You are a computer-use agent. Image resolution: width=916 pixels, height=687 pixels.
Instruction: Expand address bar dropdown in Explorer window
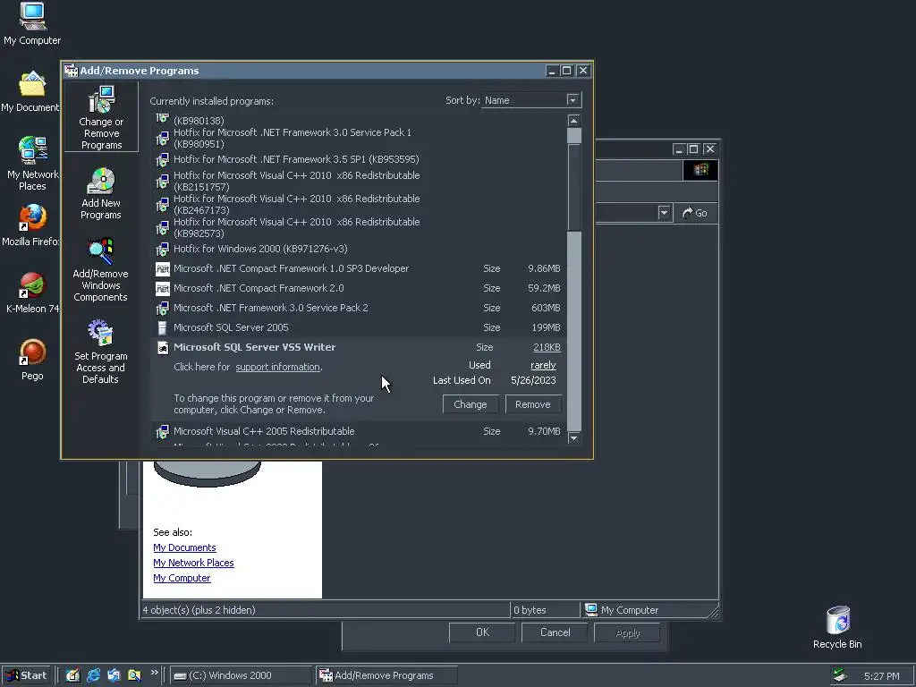coord(664,213)
